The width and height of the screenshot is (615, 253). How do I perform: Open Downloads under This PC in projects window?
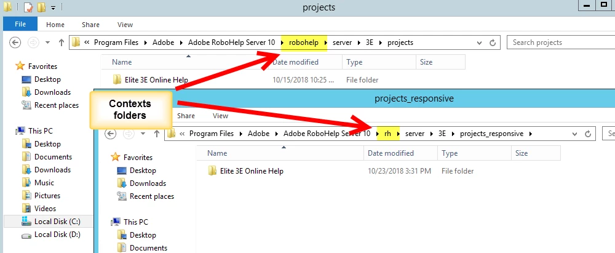tap(46, 170)
